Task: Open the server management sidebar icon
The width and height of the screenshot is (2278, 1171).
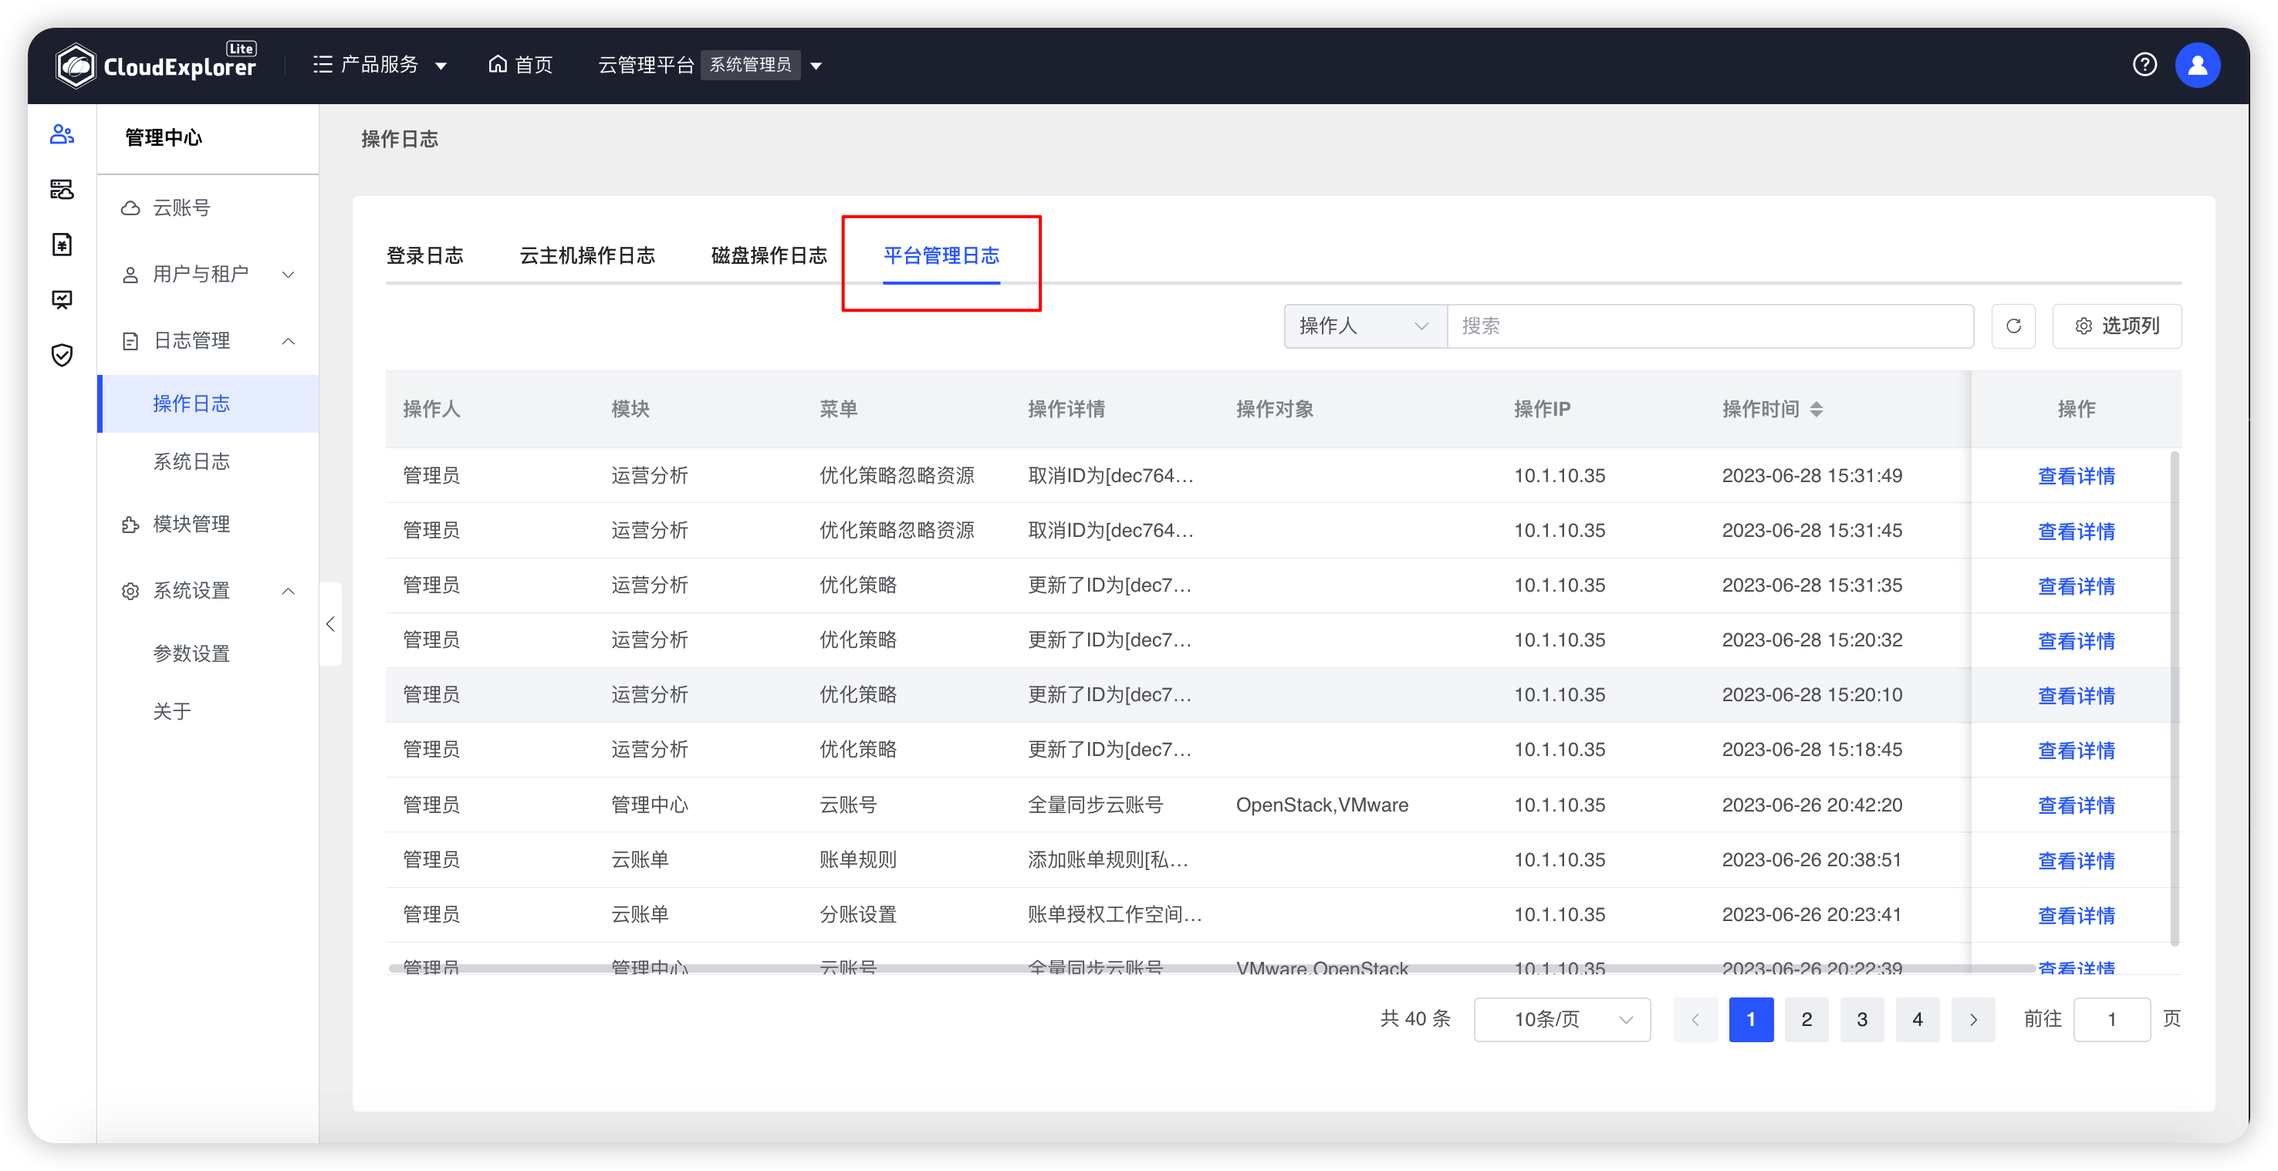Action: coord(62,189)
